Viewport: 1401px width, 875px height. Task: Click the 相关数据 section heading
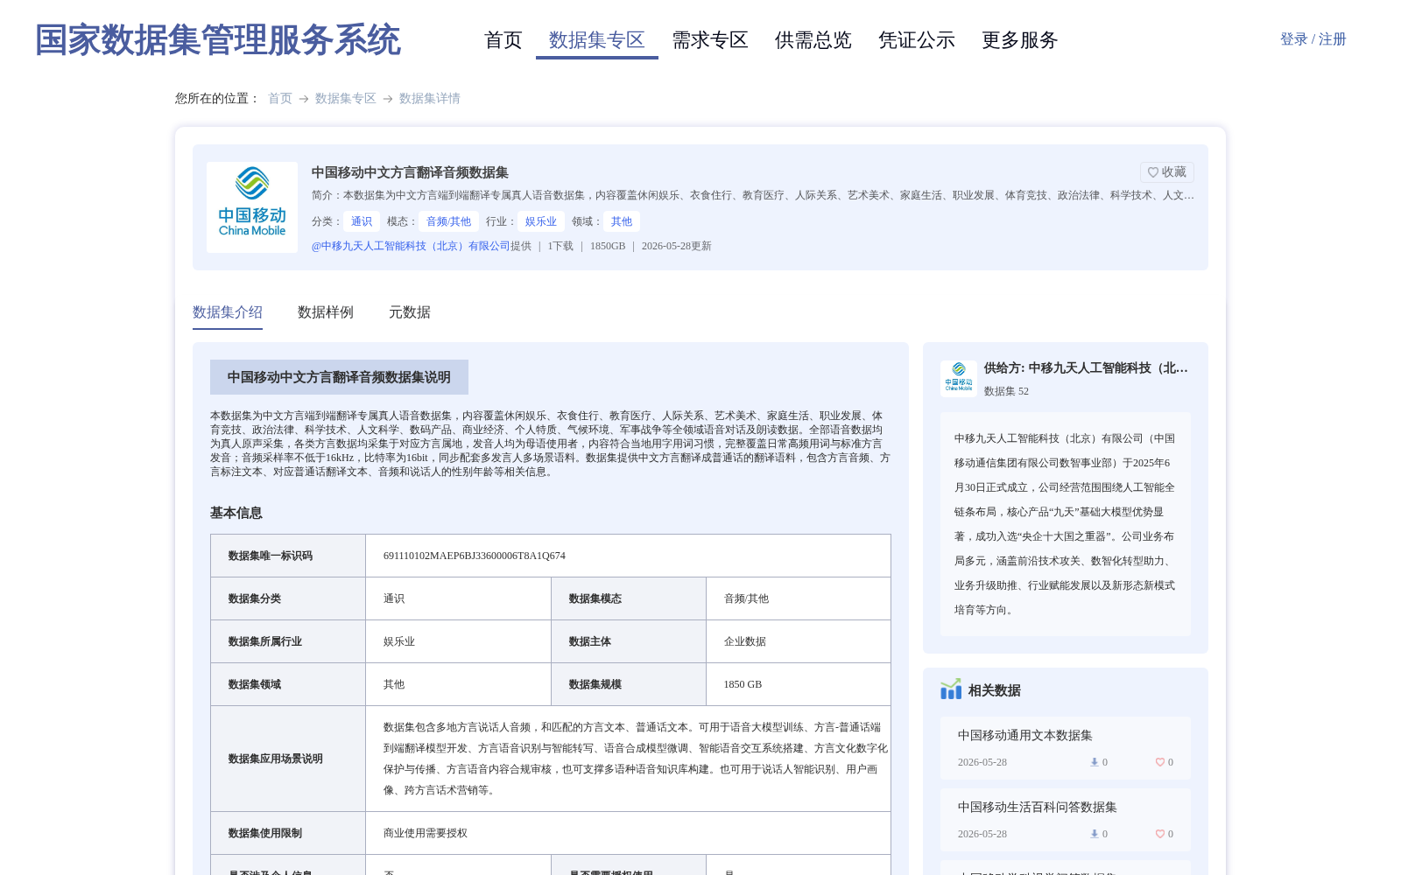tap(995, 690)
